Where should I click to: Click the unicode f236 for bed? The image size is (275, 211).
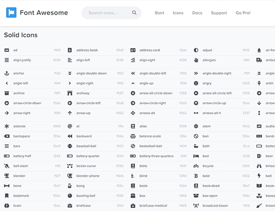click(x=246, y=156)
